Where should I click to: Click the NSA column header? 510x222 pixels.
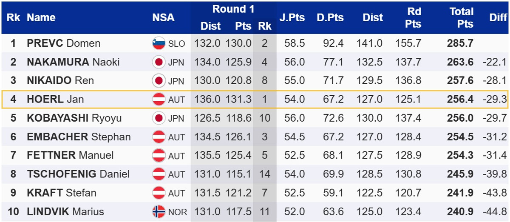[163, 17]
